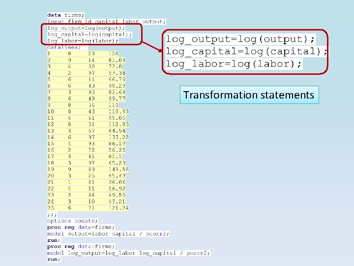Click the output value "57.34"

point(117,73)
